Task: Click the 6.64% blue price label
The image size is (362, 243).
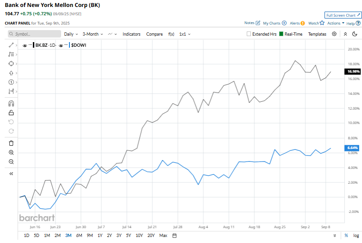Action: click(x=352, y=148)
